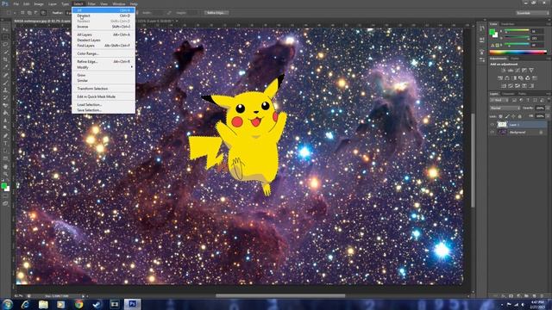Add an Invert adjustment layer
This screenshot has height=310, width=552.
pyautogui.click(x=504, y=86)
